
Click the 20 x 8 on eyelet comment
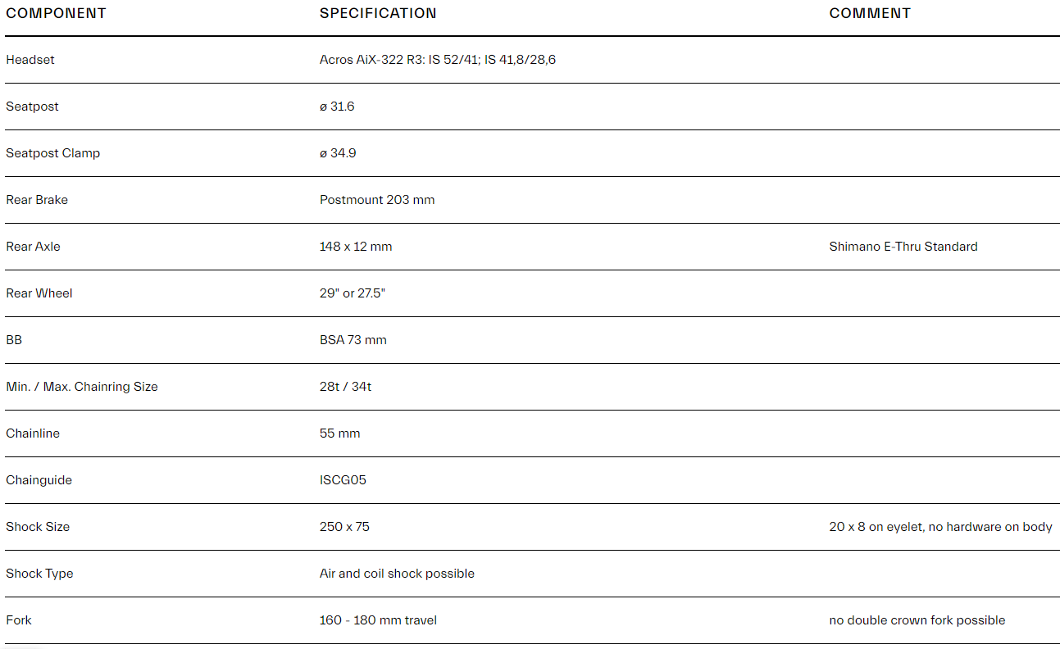point(940,527)
